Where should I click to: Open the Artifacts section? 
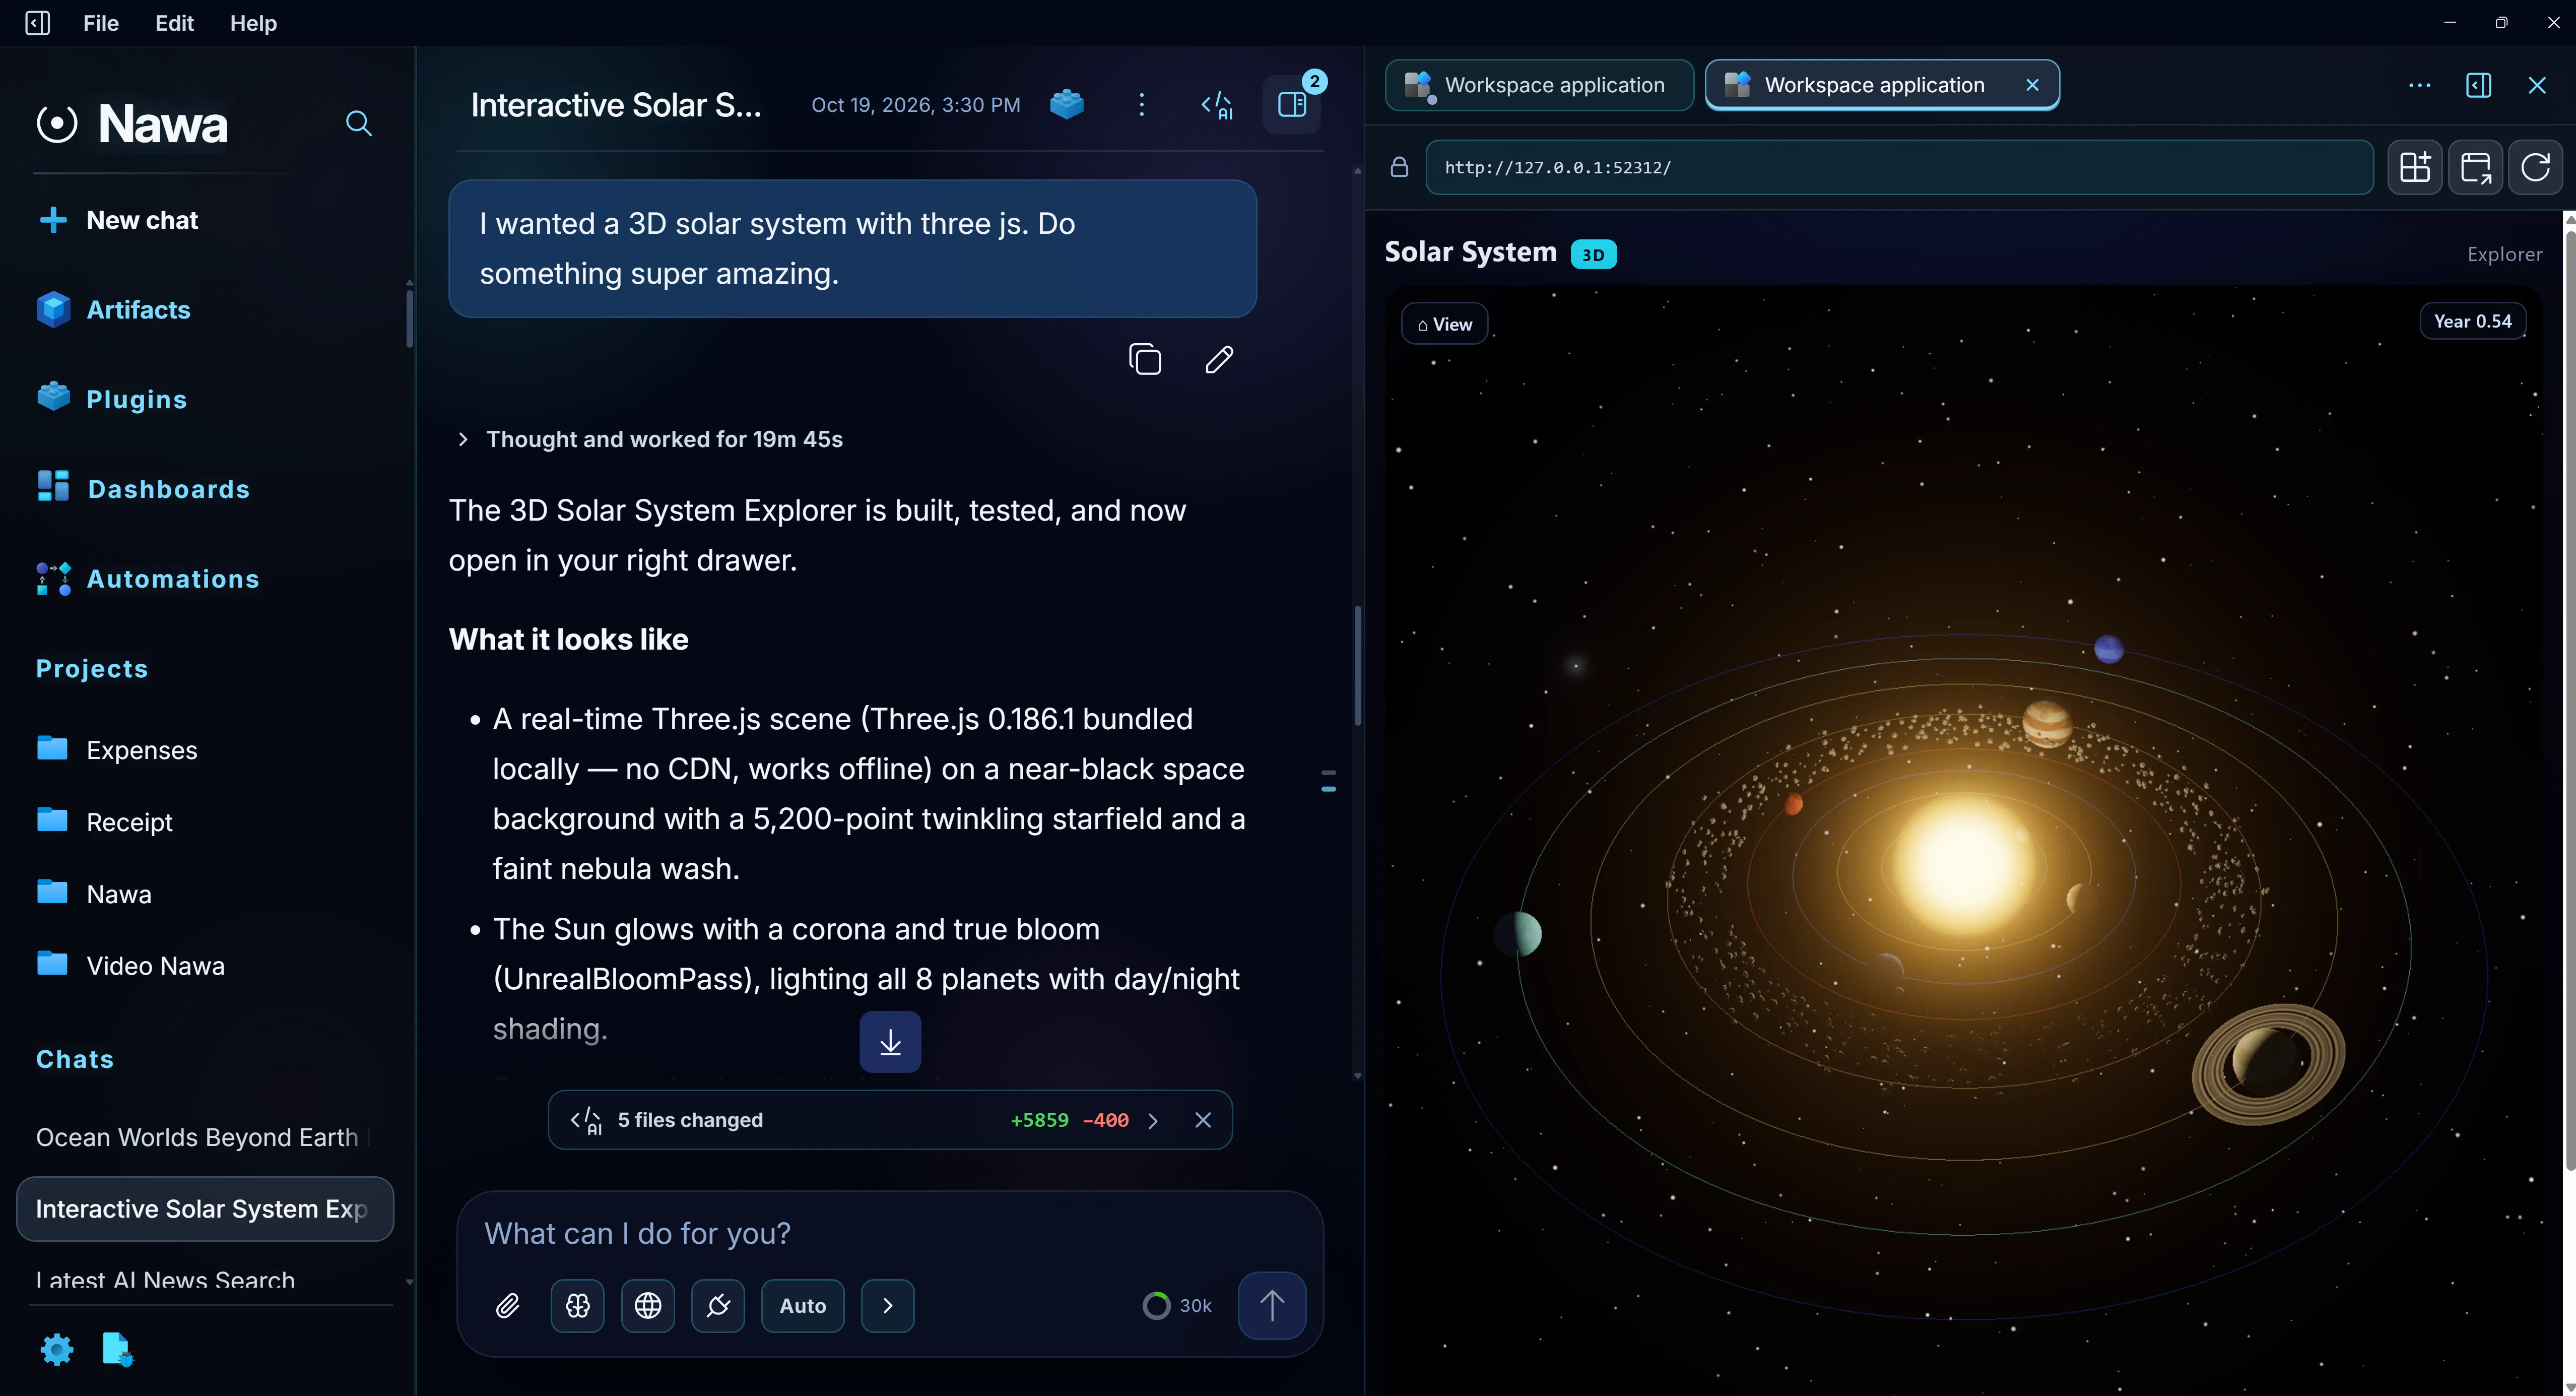pos(113,310)
